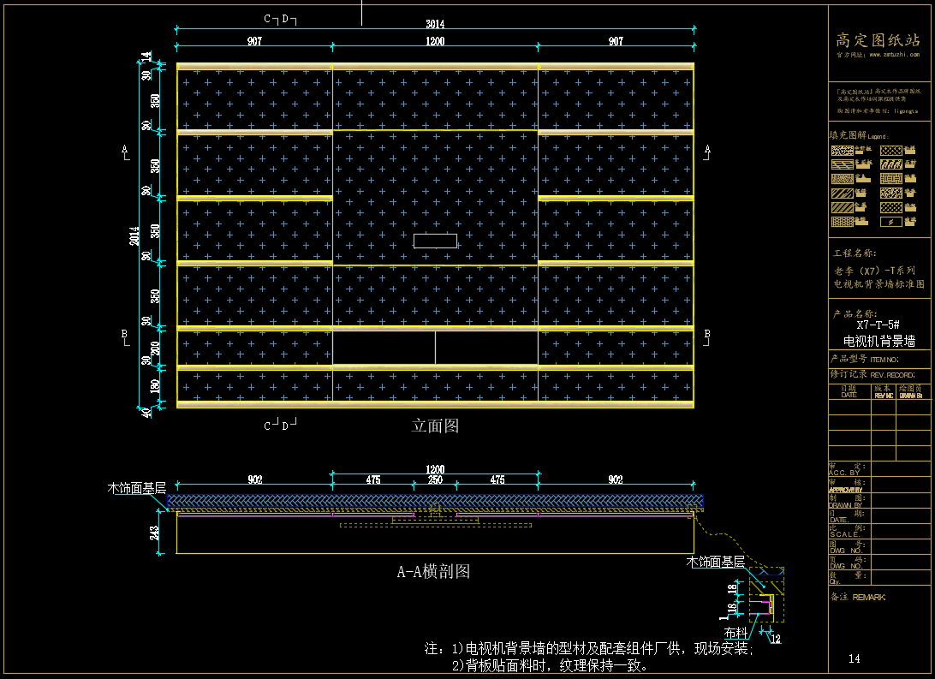
Task: Click the page number 14
Action: click(854, 658)
